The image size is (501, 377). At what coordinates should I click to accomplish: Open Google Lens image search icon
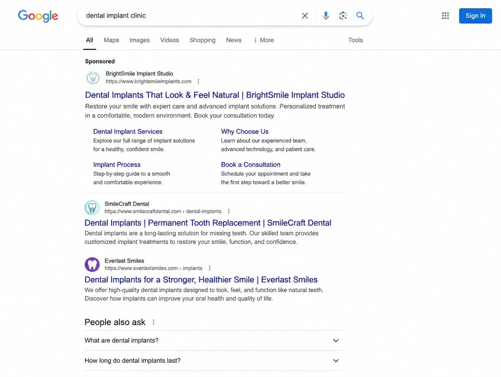(343, 16)
